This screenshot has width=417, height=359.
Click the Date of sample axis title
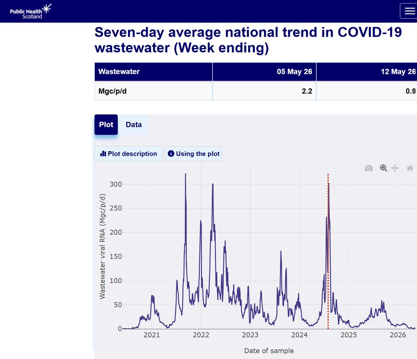[x=269, y=351]
